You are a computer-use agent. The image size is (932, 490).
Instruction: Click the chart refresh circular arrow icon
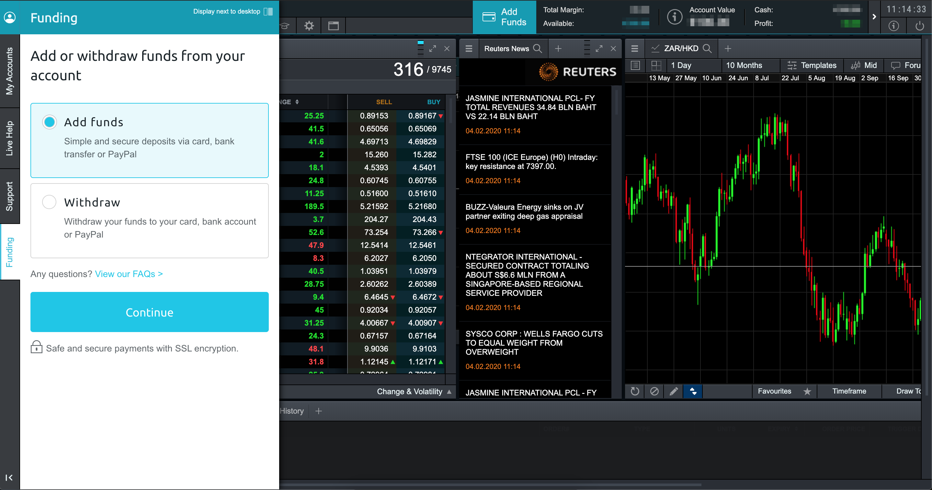(635, 391)
